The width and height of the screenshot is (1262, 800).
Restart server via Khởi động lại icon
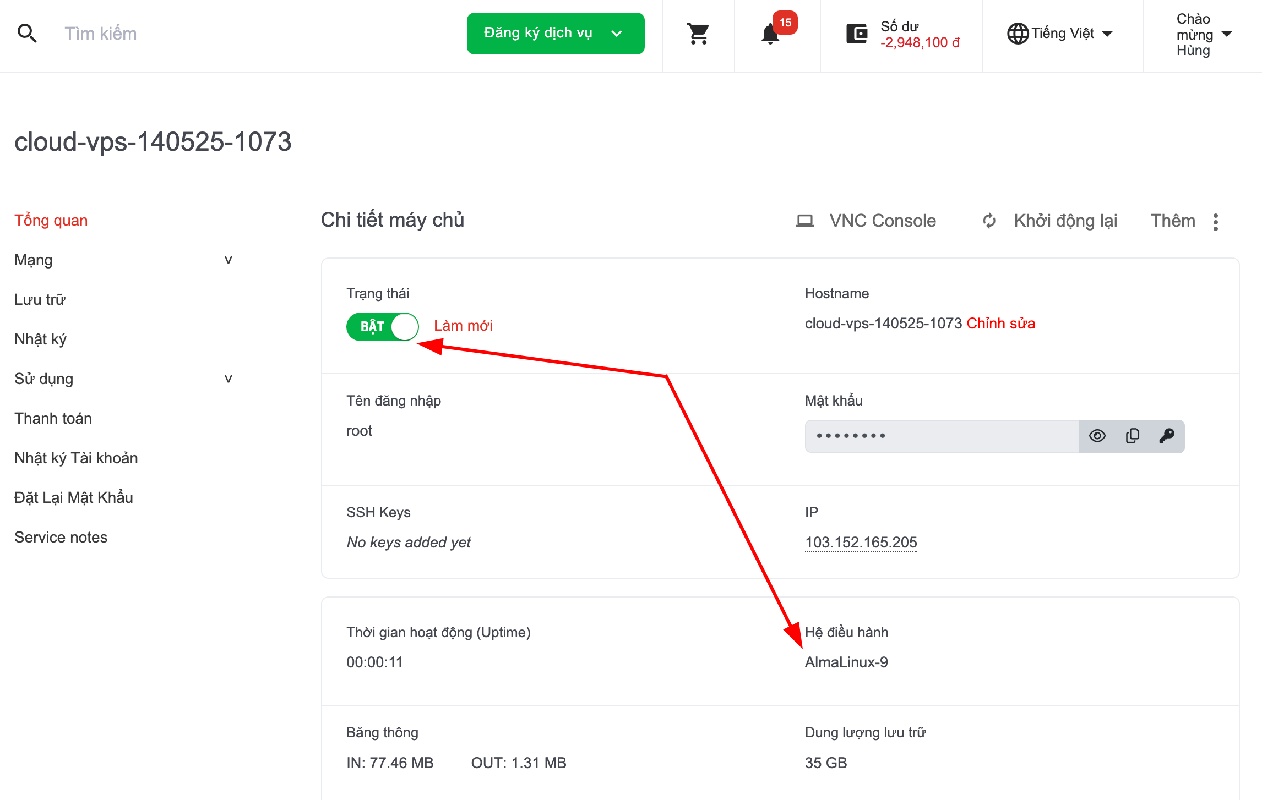[988, 221]
